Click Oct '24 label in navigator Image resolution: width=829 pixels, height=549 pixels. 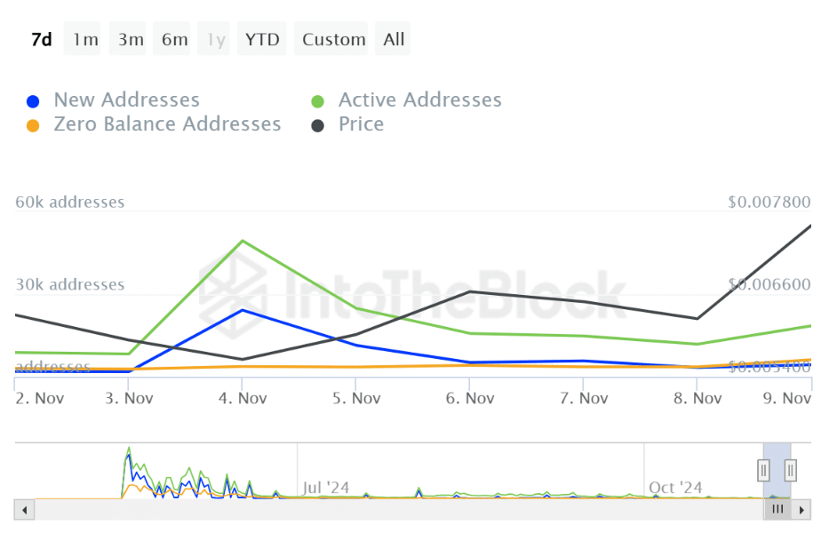click(x=675, y=488)
